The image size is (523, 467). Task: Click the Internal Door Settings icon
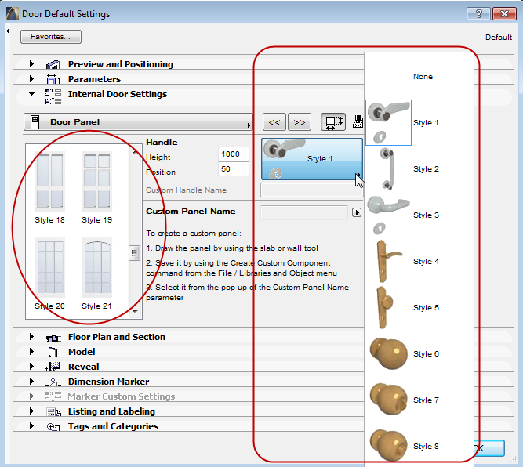53,96
